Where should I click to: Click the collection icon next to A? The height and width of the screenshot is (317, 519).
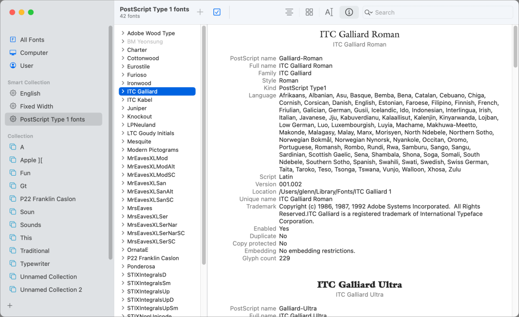point(13,147)
